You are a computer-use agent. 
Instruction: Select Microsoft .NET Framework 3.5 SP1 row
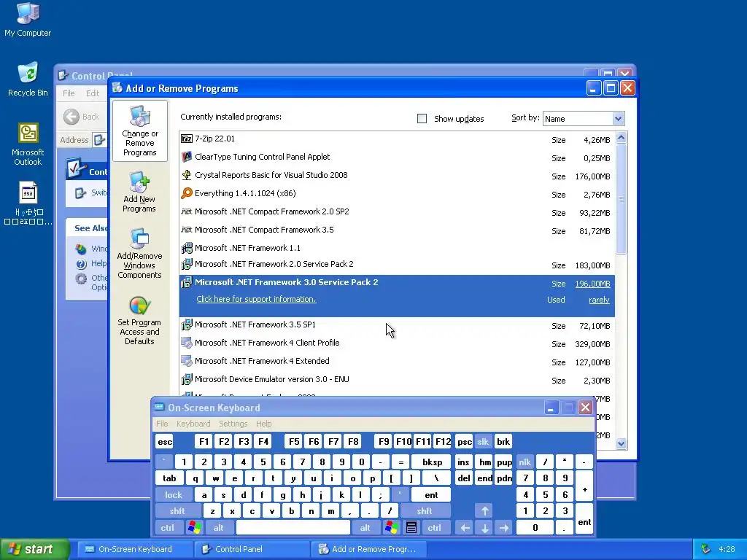(x=398, y=325)
